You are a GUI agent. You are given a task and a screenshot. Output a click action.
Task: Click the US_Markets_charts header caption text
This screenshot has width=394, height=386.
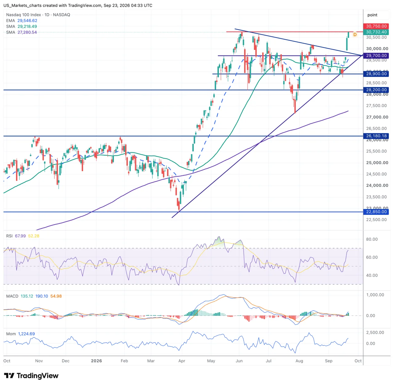click(78, 6)
